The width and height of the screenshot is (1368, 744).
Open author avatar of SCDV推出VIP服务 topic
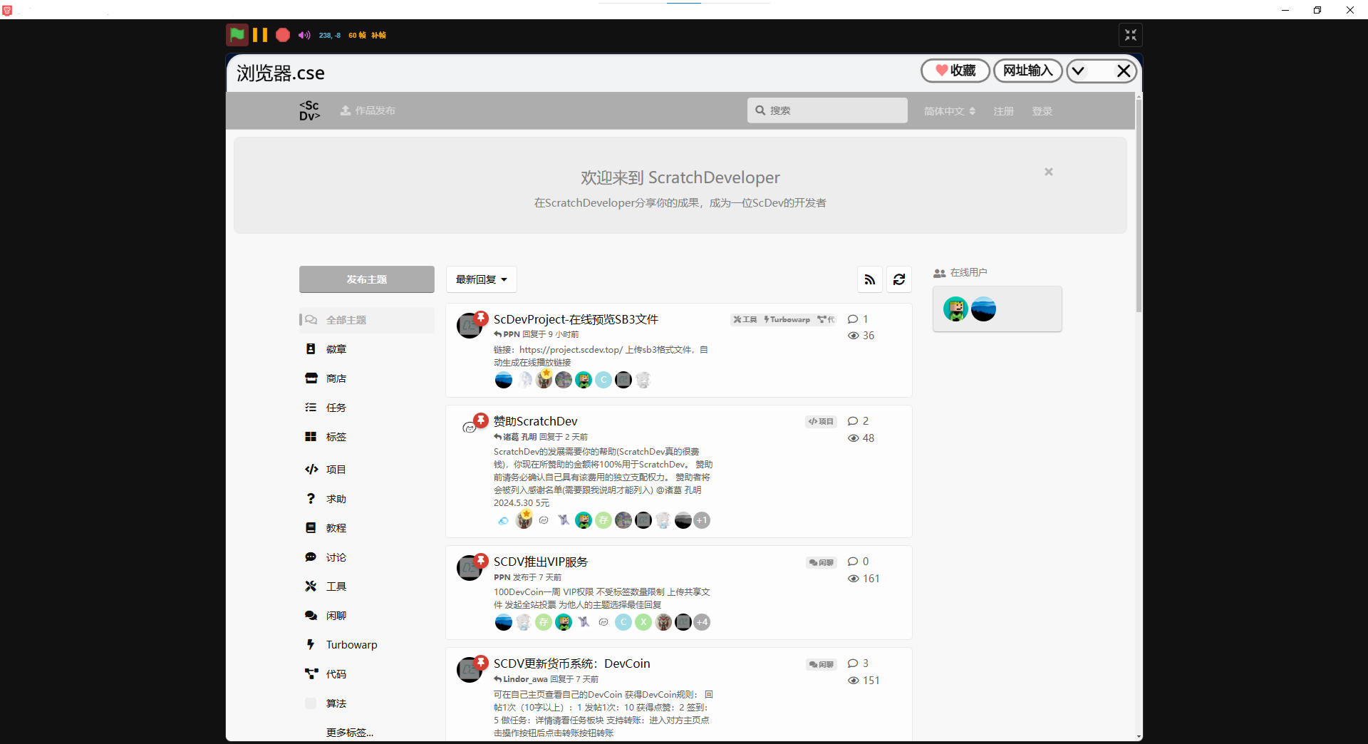[469, 569]
